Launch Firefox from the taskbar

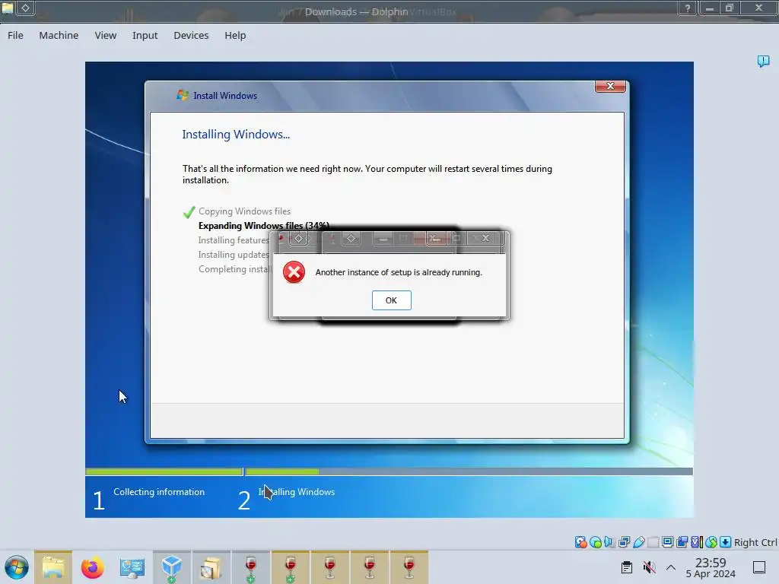pos(92,567)
